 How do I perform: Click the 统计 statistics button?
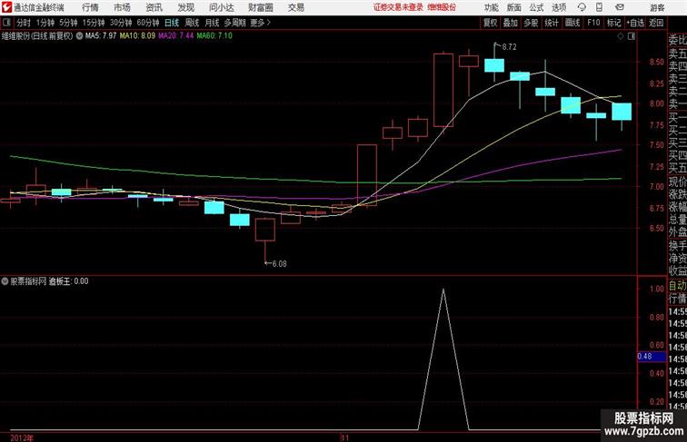tap(552, 23)
